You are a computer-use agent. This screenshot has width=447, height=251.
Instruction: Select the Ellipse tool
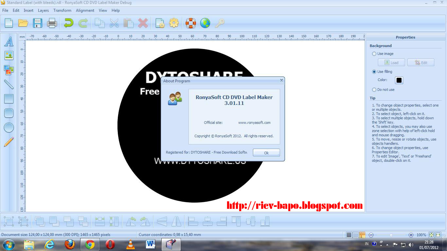point(9,127)
